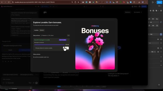Align horizontal centers in design panel
163x91 pixels.
point(153,19)
